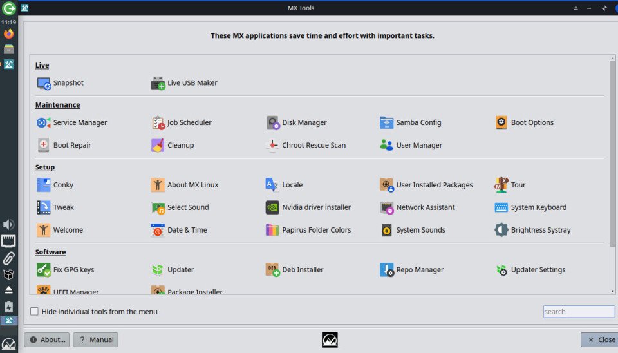This screenshot has width=618, height=353.
Task: Click the Close button
Action: tap(600, 339)
